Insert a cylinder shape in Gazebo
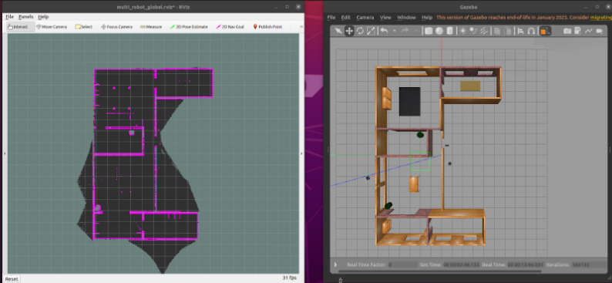This screenshot has height=283, width=612. [449, 31]
